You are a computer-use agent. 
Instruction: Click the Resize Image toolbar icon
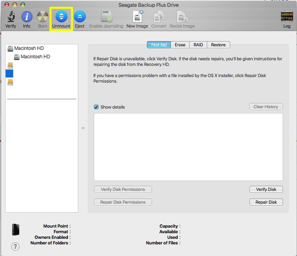182,16
